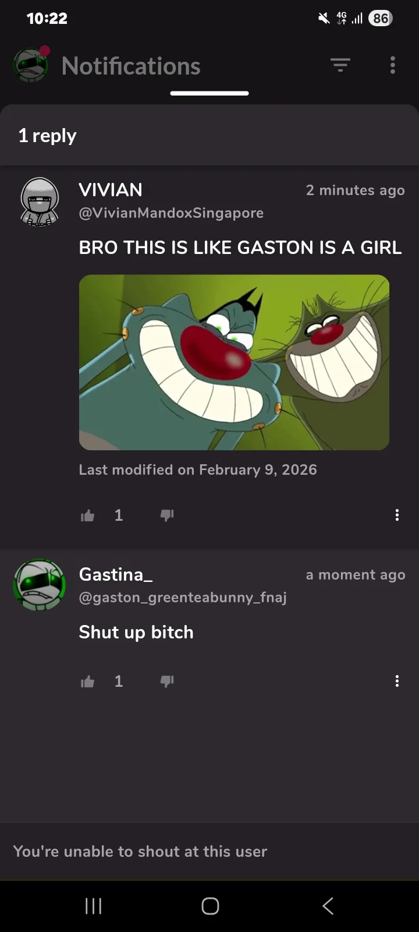Open the top-right three-dot menu
Viewport: 419px width, 932px height.
(393, 65)
